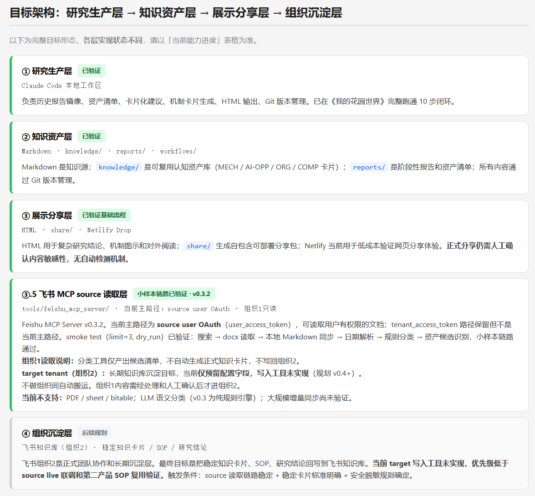
Task: Click the paragraph starting 负责历史报告镜像
Action: click(x=239, y=102)
